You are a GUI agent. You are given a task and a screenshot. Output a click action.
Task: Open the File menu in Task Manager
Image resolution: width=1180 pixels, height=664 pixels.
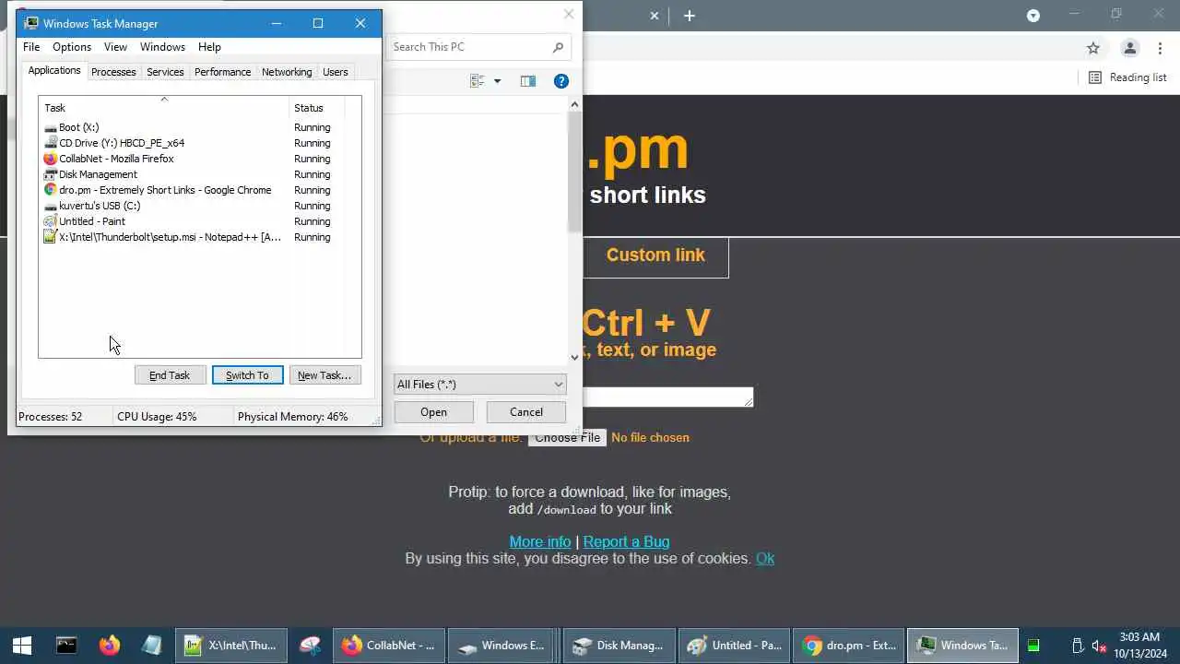tap(31, 47)
